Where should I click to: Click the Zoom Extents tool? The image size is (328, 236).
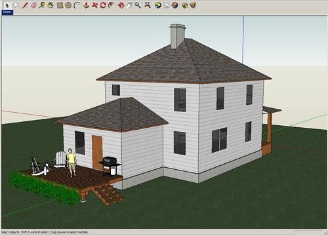pos(148,5)
